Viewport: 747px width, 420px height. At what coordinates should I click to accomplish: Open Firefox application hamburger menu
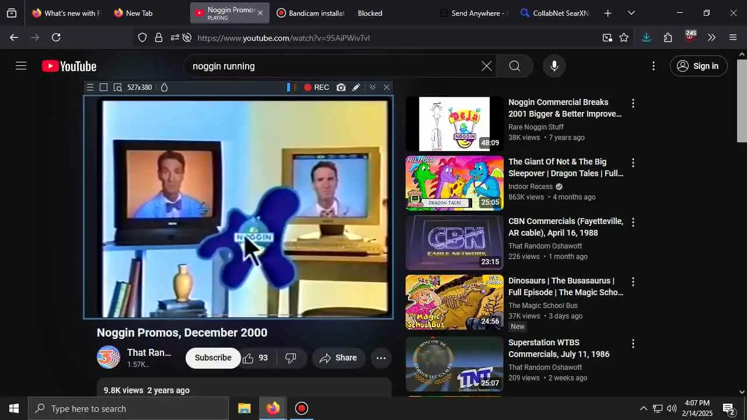click(x=733, y=37)
